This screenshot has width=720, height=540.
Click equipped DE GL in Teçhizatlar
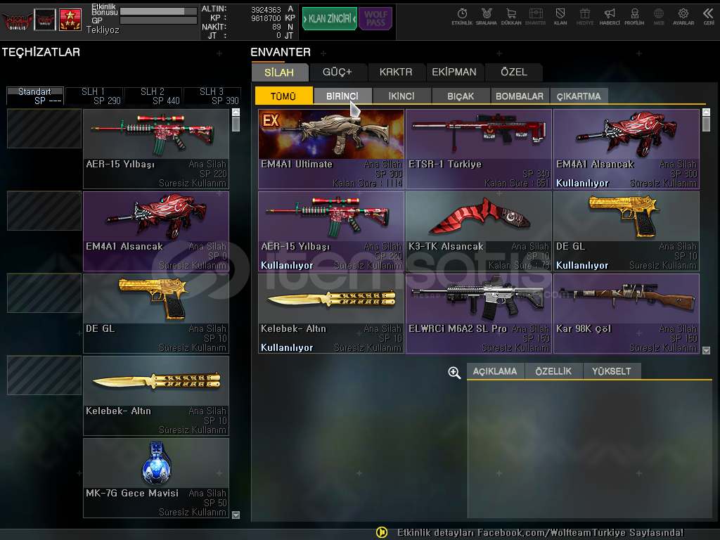pos(156,313)
